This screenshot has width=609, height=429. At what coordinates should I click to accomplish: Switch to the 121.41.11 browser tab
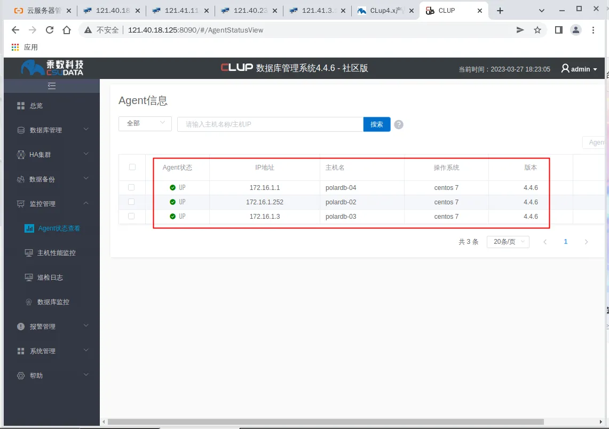tap(180, 11)
